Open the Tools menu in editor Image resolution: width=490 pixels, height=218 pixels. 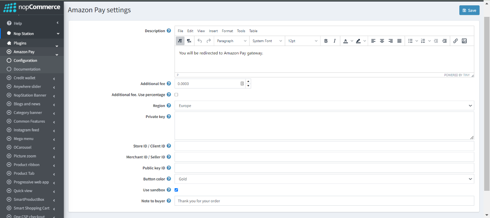coord(241,31)
